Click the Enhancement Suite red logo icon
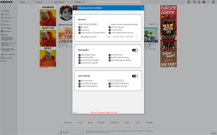The image size is (217, 135). tap(75, 8)
